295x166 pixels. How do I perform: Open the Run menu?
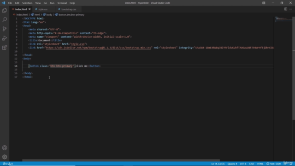pos(52,3)
